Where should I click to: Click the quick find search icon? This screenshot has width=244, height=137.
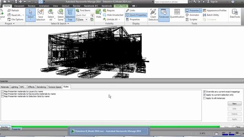tap(92, 15)
